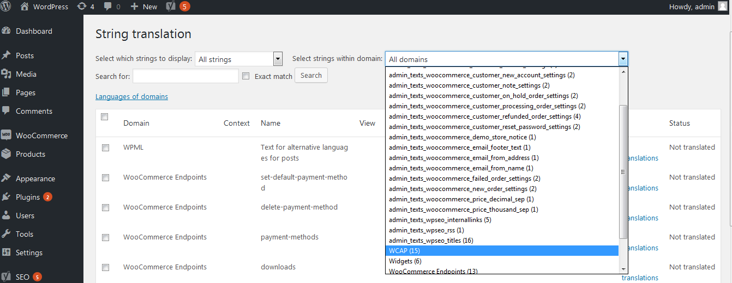The image size is (732, 283).
Task: Open the Yoast SEO admin bar icon
Action: click(x=170, y=7)
